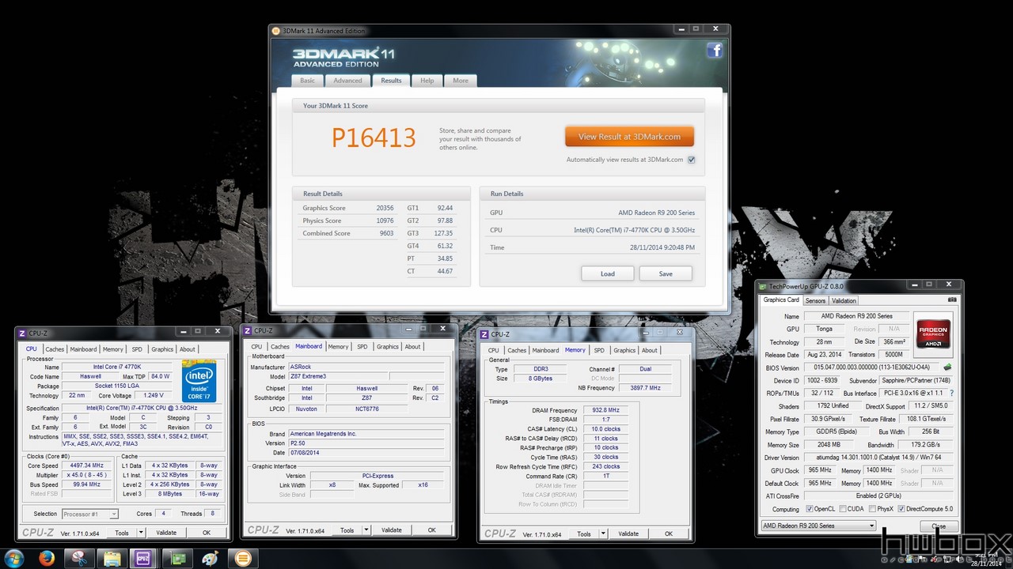
Task: Open Windows Explorer from the taskbar
Action: click(112, 559)
